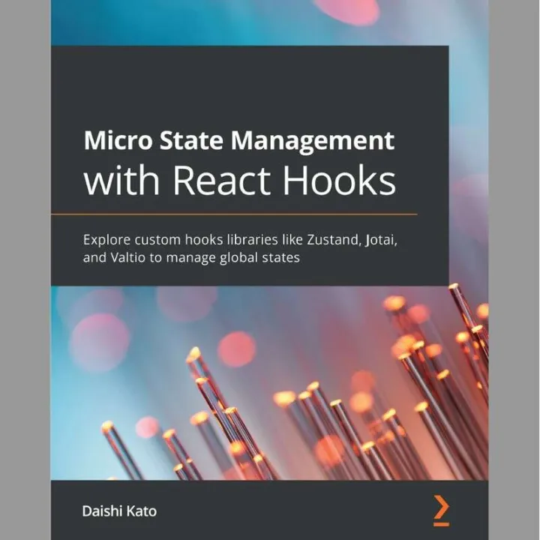Click the Packt logo on the cover

tap(441, 511)
